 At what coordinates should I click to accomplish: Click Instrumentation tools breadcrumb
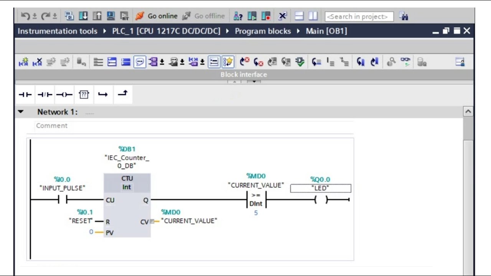pos(58,31)
